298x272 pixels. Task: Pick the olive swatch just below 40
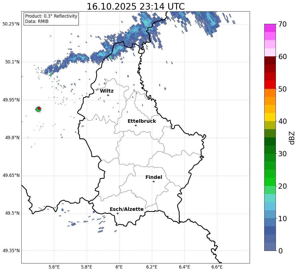270,125
